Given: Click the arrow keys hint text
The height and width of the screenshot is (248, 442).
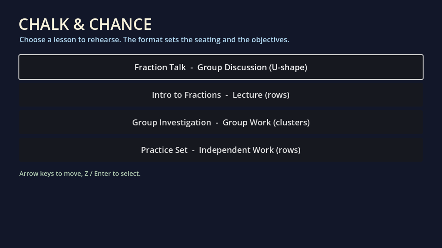Looking at the screenshot, I should pos(80,174).
